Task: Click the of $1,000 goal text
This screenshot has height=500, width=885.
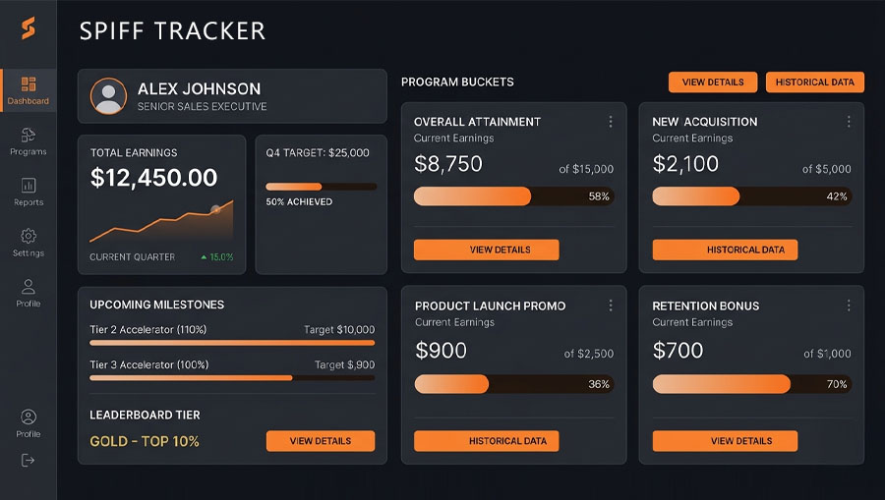Action: tap(827, 354)
